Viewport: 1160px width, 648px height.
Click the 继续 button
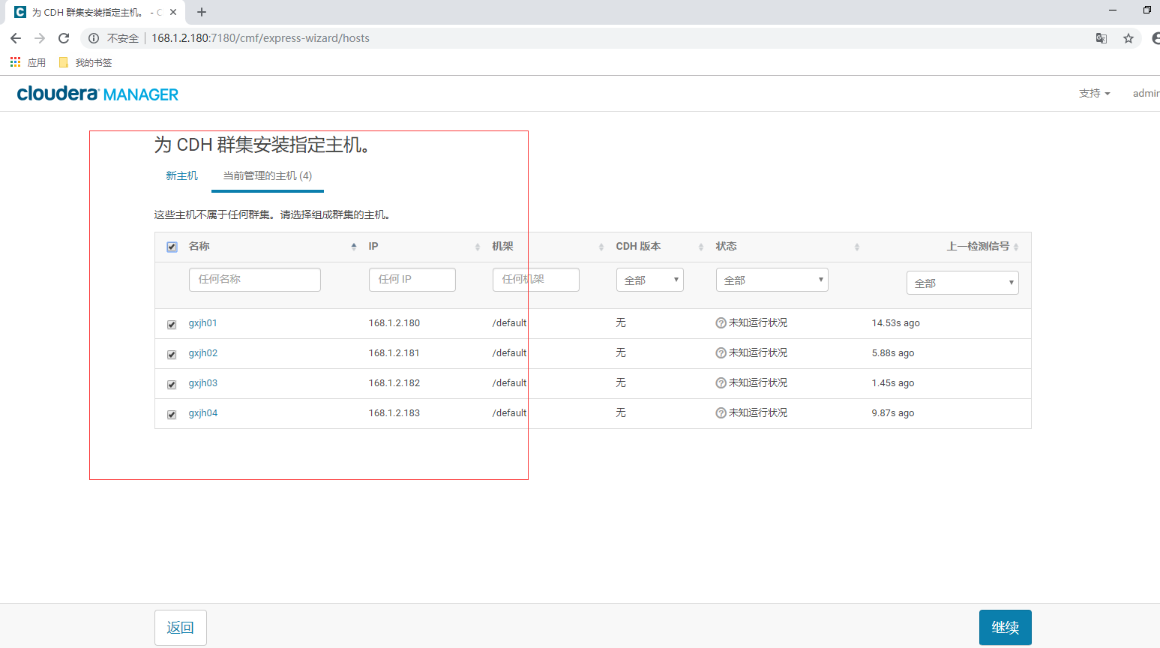pyautogui.click(x=1006, y=628)
